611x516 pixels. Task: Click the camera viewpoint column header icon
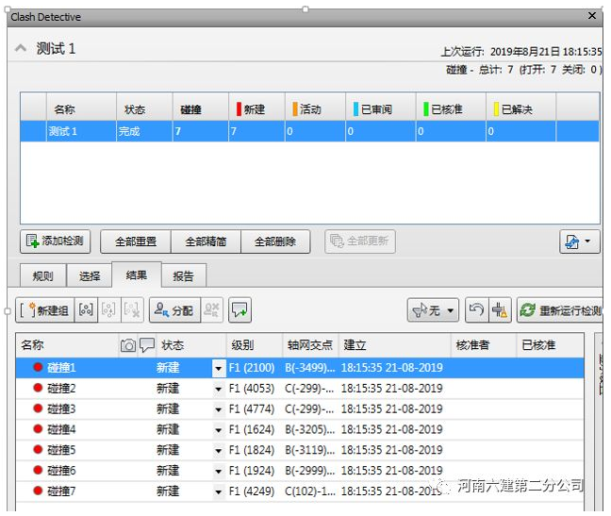coord(128,345)
